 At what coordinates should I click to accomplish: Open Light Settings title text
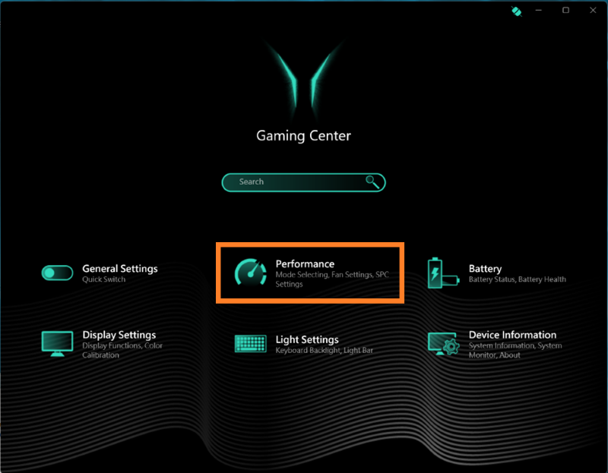[x=307, y=339]
